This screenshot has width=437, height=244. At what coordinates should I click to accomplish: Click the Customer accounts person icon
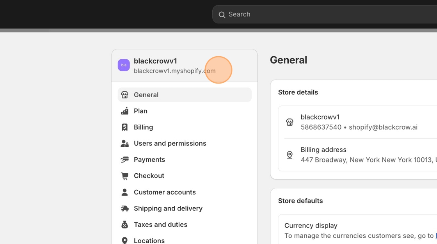pos(125,192)
